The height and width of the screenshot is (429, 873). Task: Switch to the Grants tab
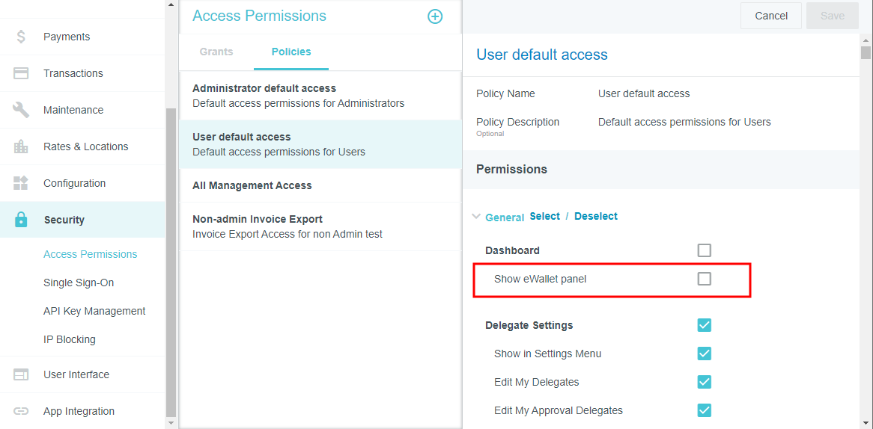coord(216,52)
